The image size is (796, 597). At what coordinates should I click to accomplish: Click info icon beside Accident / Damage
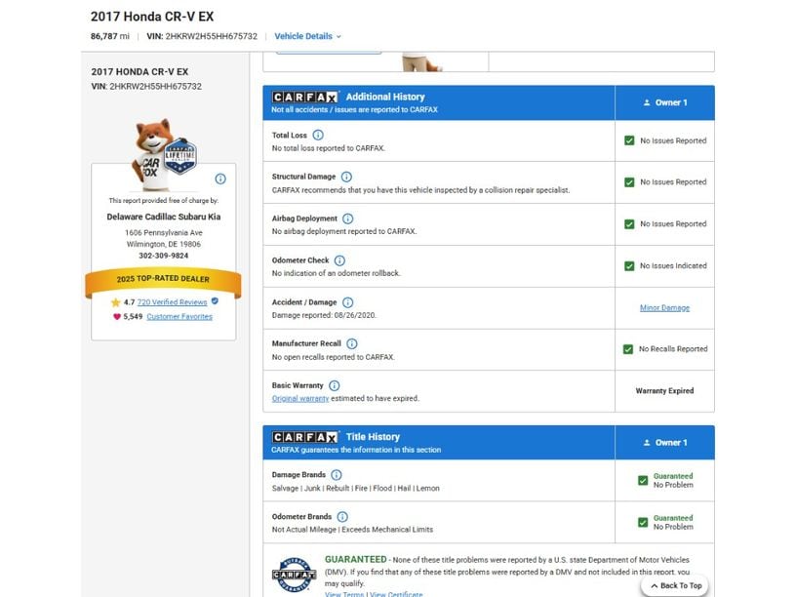pyautogui.click(x=347, y=302)
